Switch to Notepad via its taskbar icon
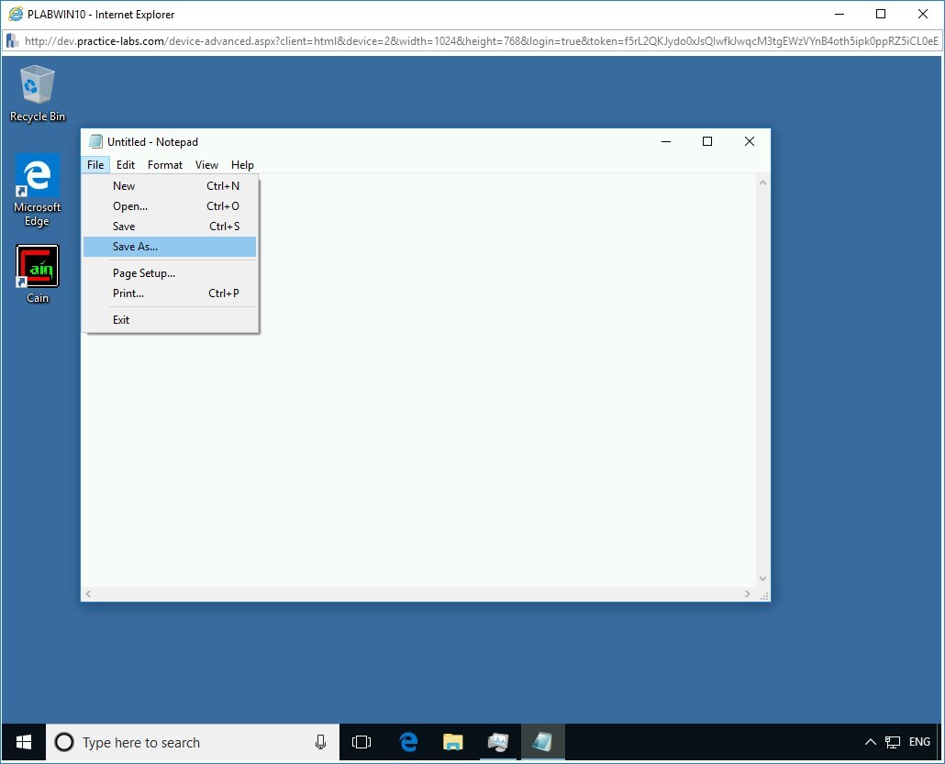 pos(543,742)
